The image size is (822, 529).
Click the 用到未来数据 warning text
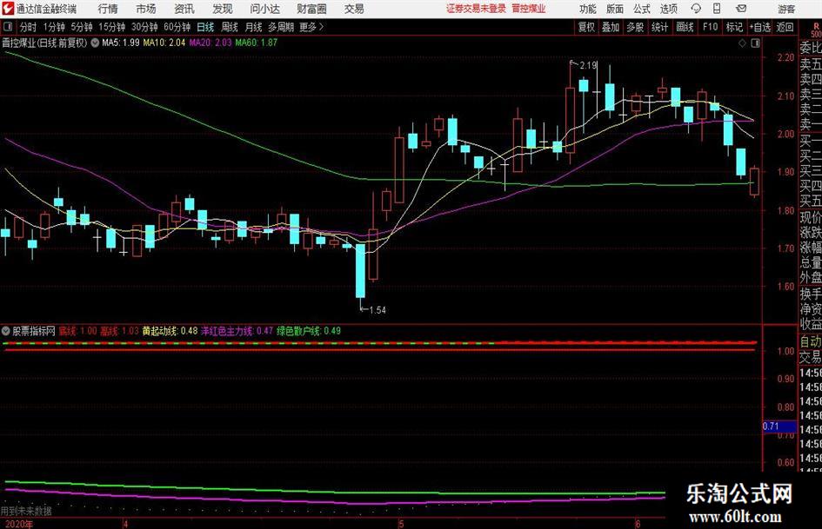pyautogui.click(x=26, y=511)
